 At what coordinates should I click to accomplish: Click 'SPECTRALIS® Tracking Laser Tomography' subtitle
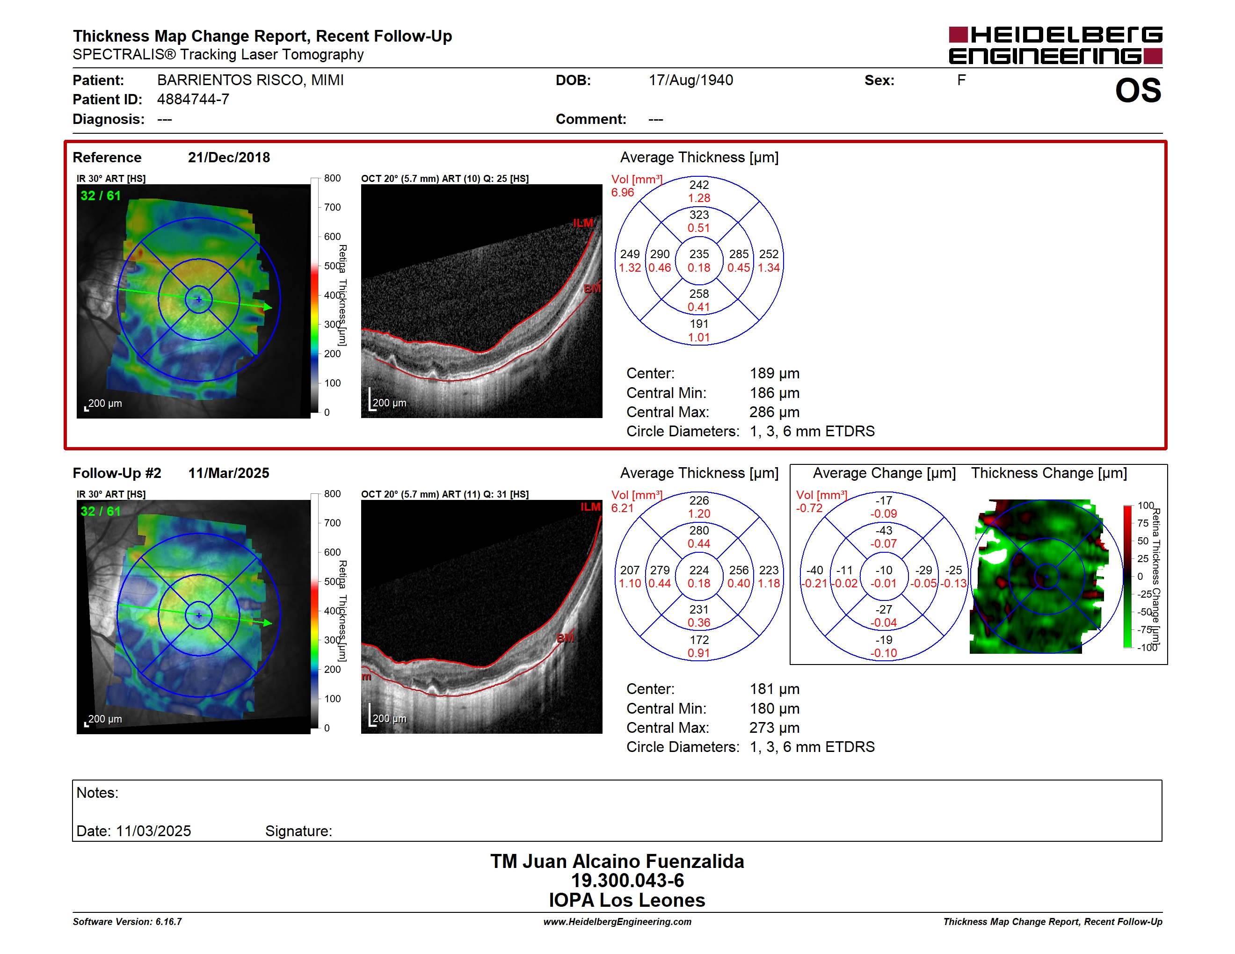click(218, 55)
